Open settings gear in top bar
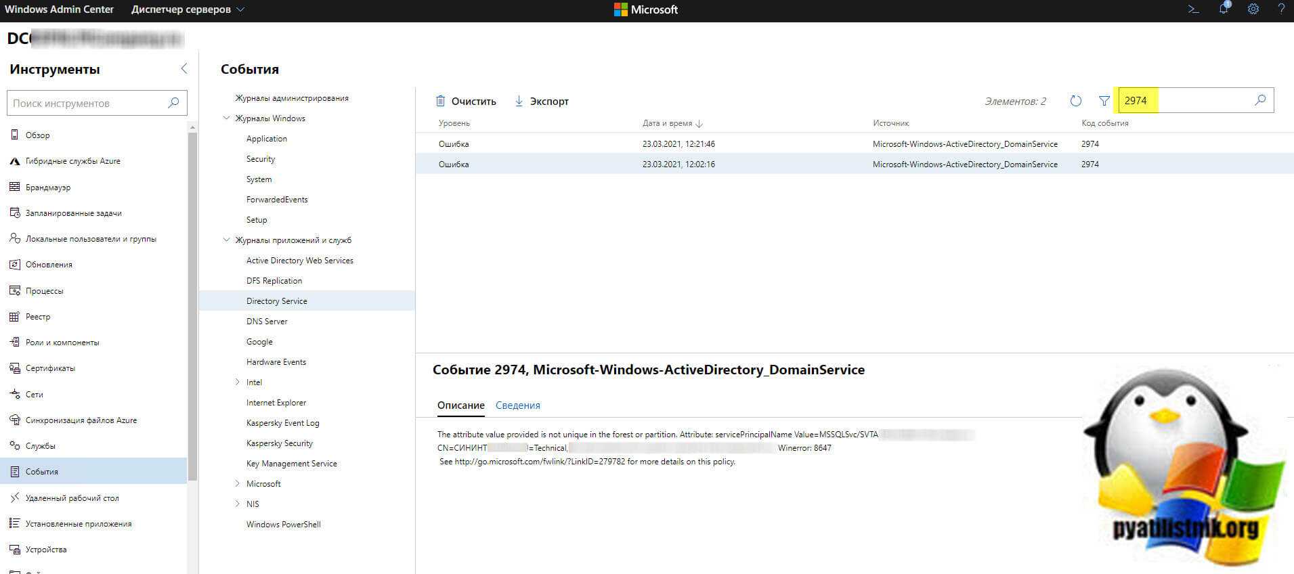The image size is (1294, 574). pos(1253,9)
